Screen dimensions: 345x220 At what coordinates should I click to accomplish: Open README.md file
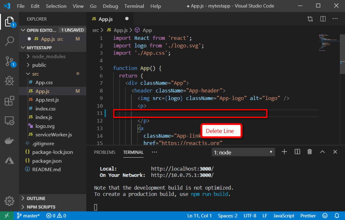46,169
